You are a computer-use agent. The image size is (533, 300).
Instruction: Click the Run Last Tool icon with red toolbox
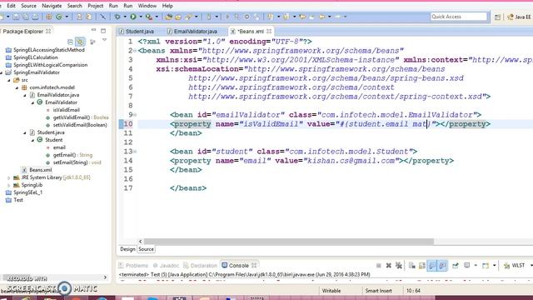coord(149,17)
